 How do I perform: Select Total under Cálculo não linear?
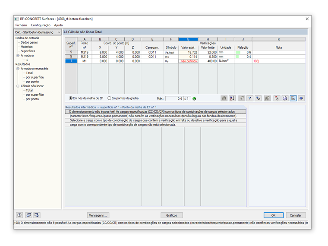[x=29, y=90]
